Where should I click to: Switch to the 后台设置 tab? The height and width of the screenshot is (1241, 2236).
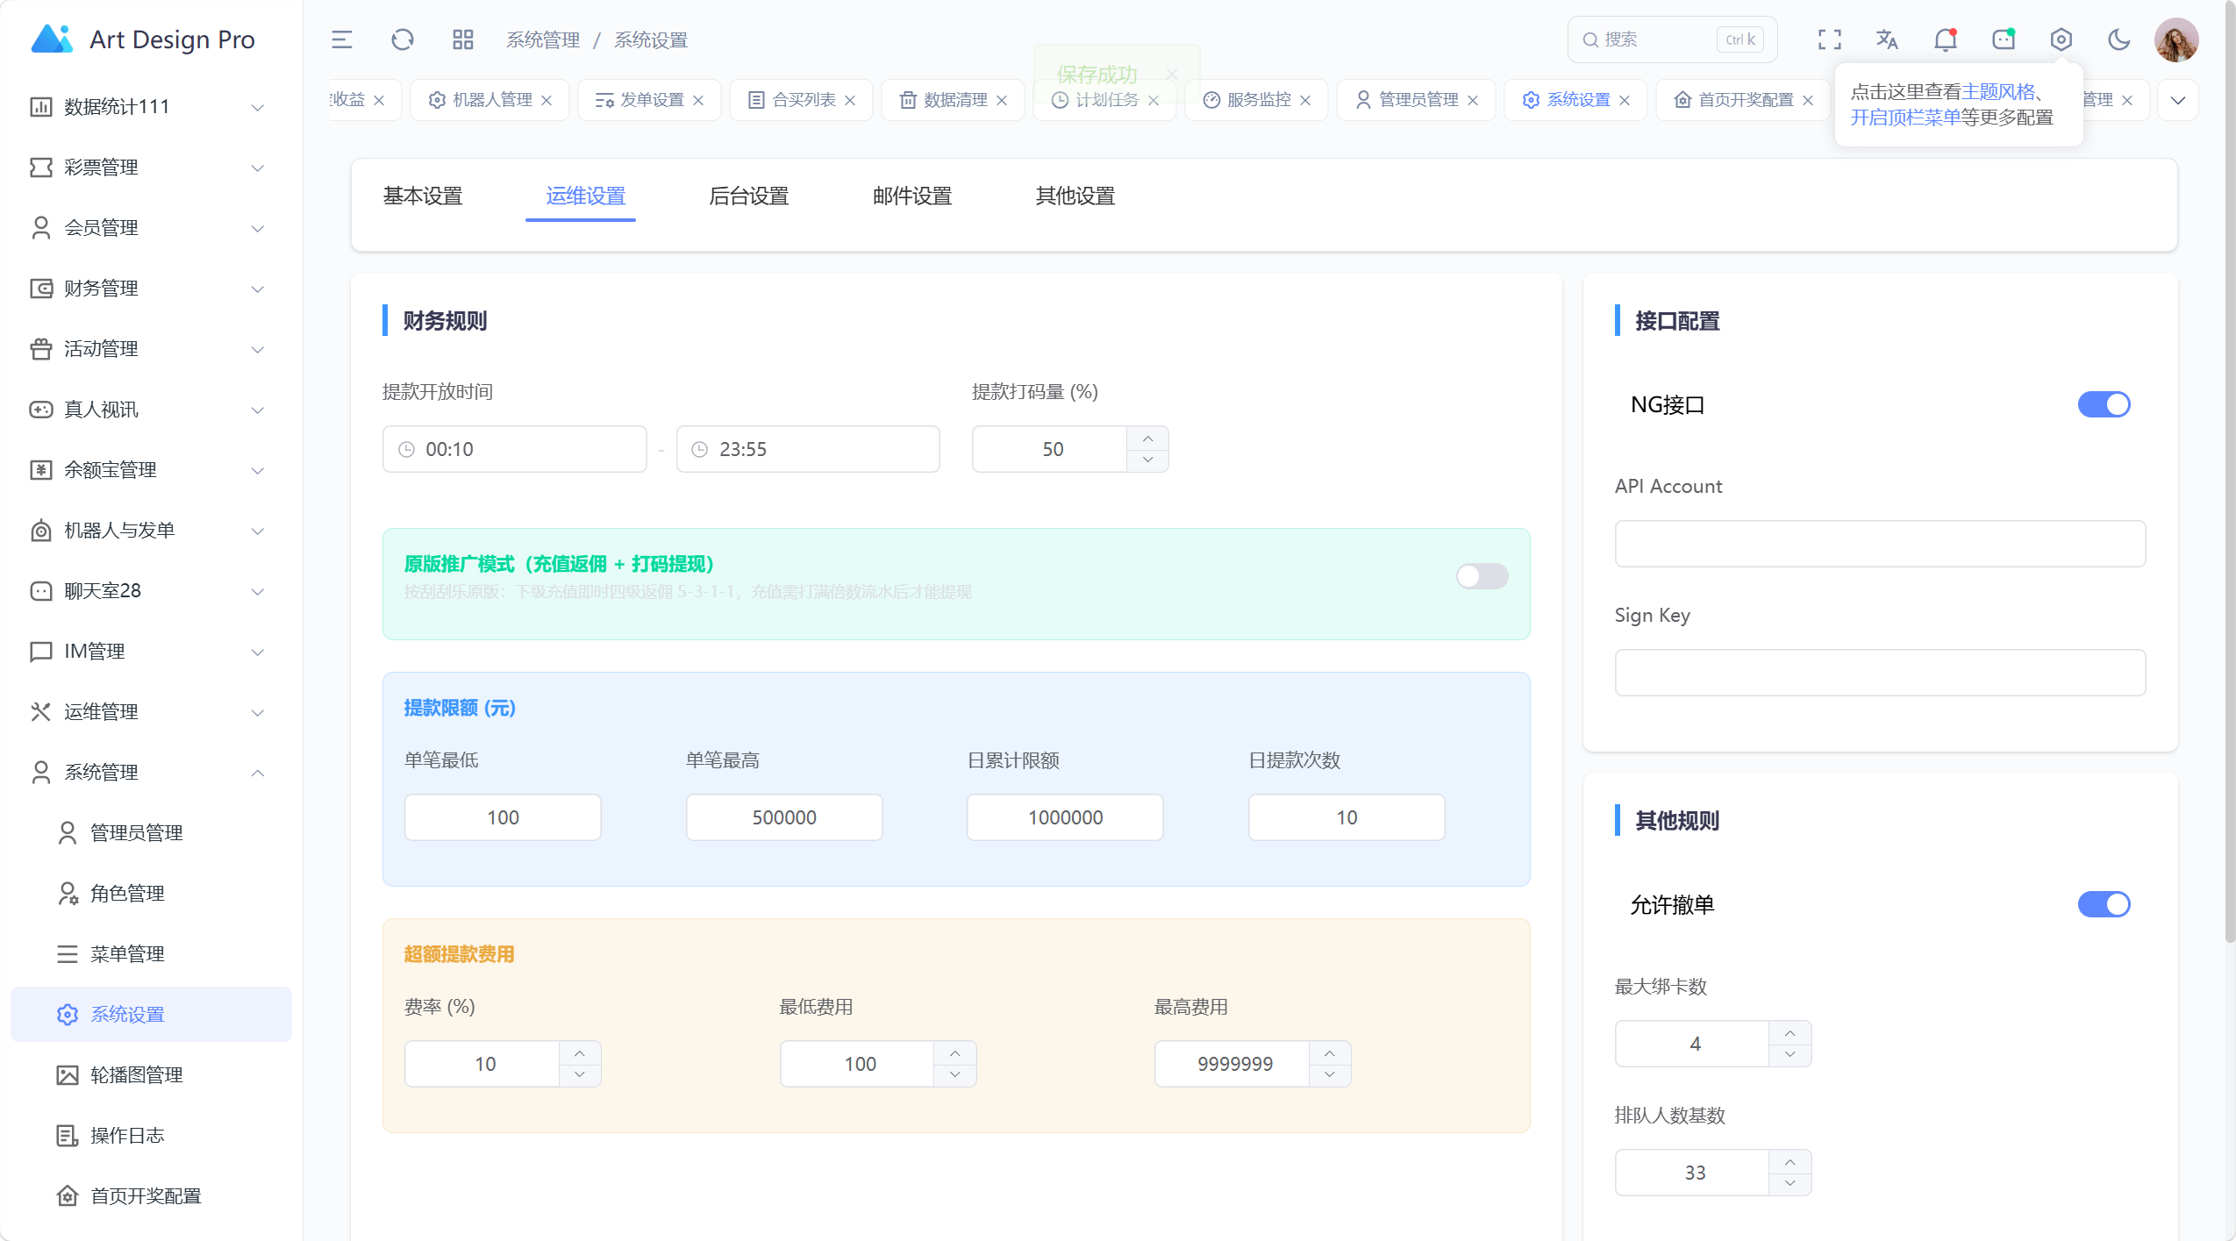(748, 196)
